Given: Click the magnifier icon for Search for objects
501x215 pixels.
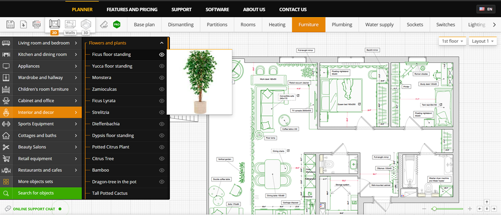Looking at the screenshot, I should coord(6,193).
